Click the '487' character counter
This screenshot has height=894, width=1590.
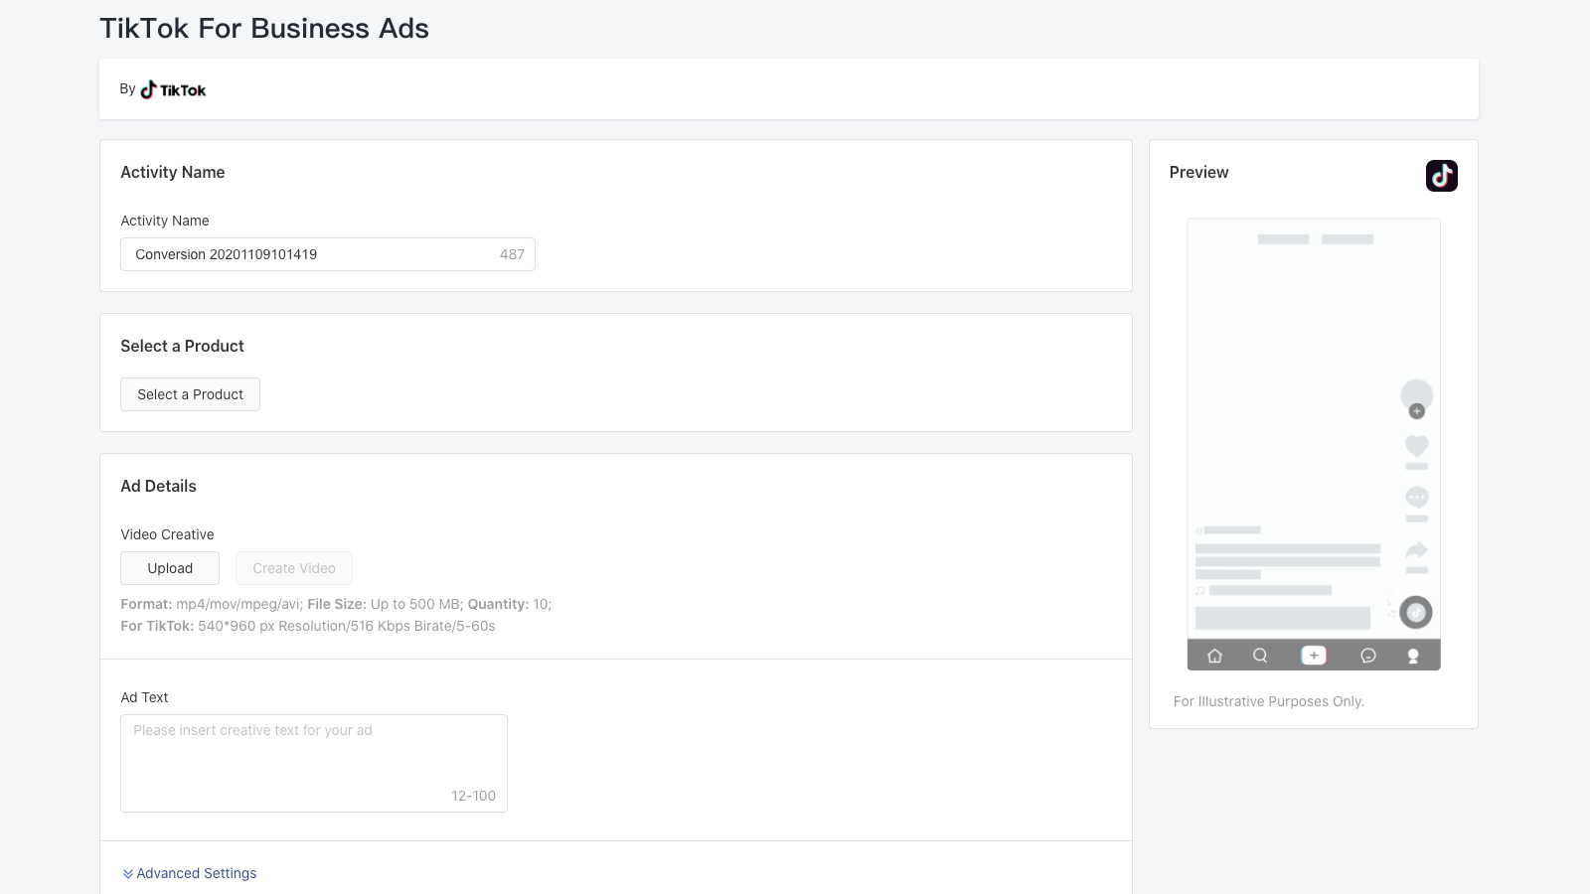tap(512, 254)
